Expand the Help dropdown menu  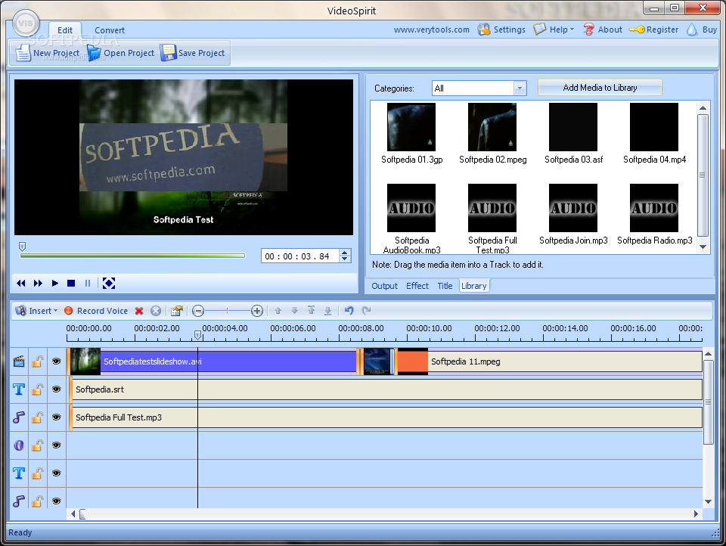[554, 29]
